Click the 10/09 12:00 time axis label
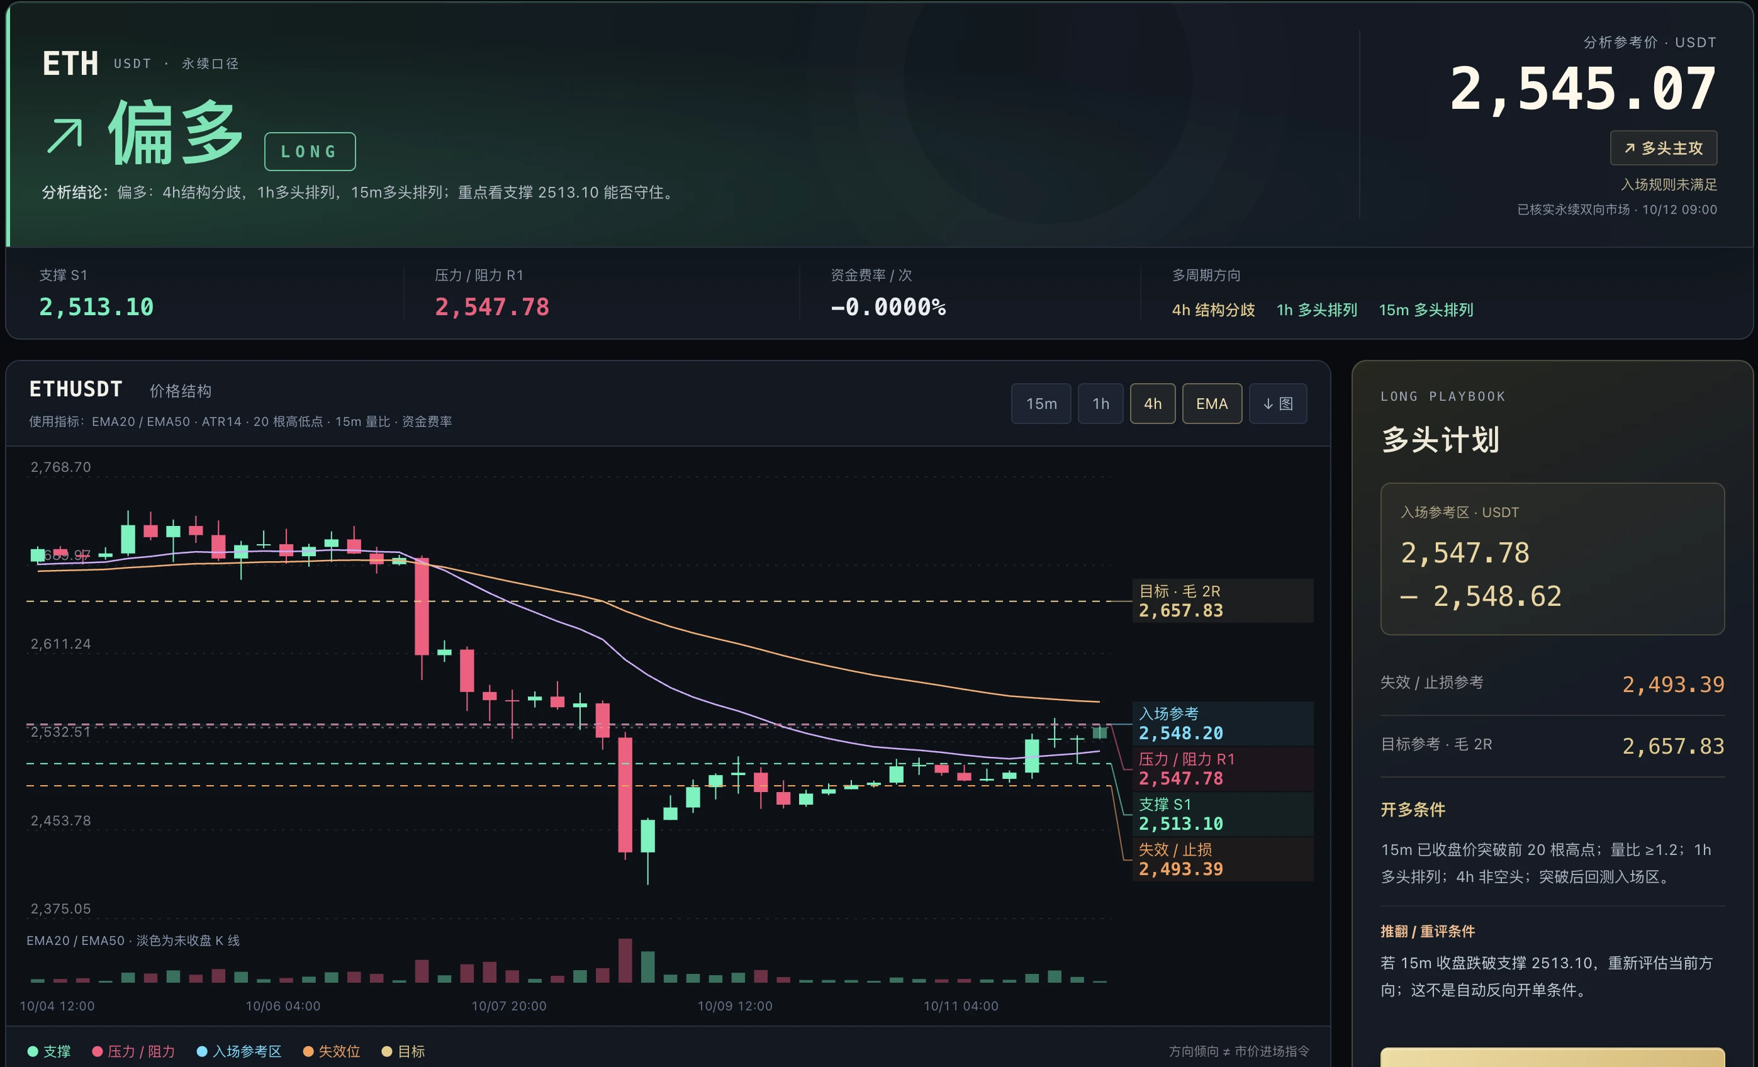Image resolution: width=1758 pixels, height=1067 pixels. click(x=734, y=1006)
